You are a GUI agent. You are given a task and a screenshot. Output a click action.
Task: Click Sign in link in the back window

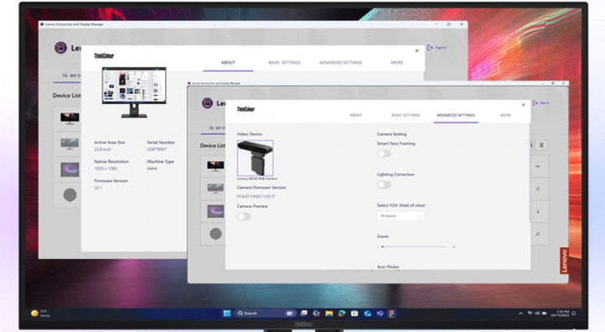click(x=437, y=48)
